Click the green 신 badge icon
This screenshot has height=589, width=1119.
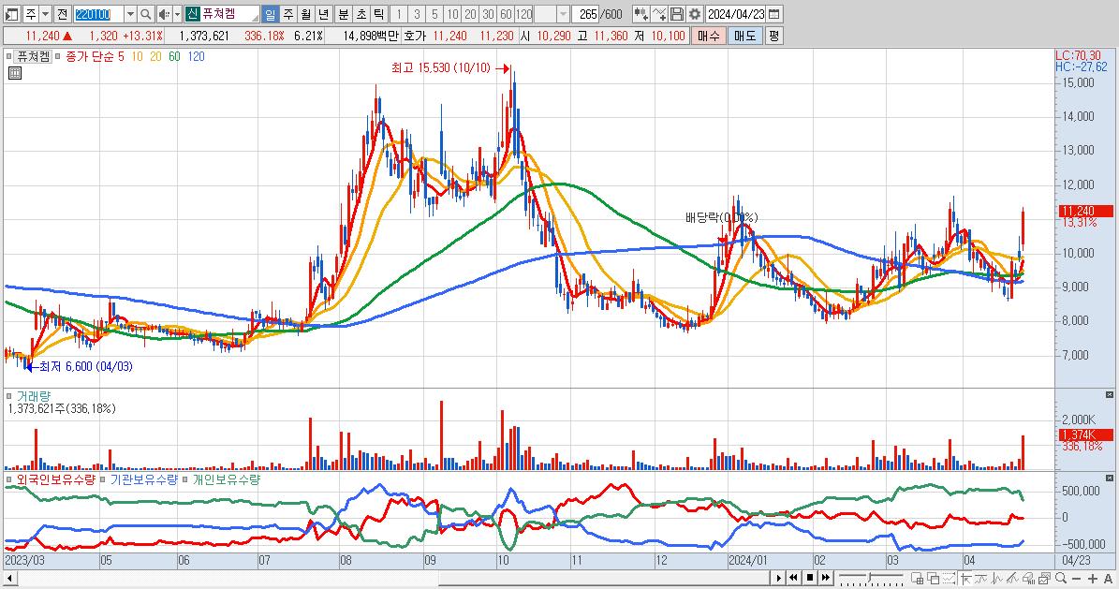pyautogui.click(x=193, y=13)
